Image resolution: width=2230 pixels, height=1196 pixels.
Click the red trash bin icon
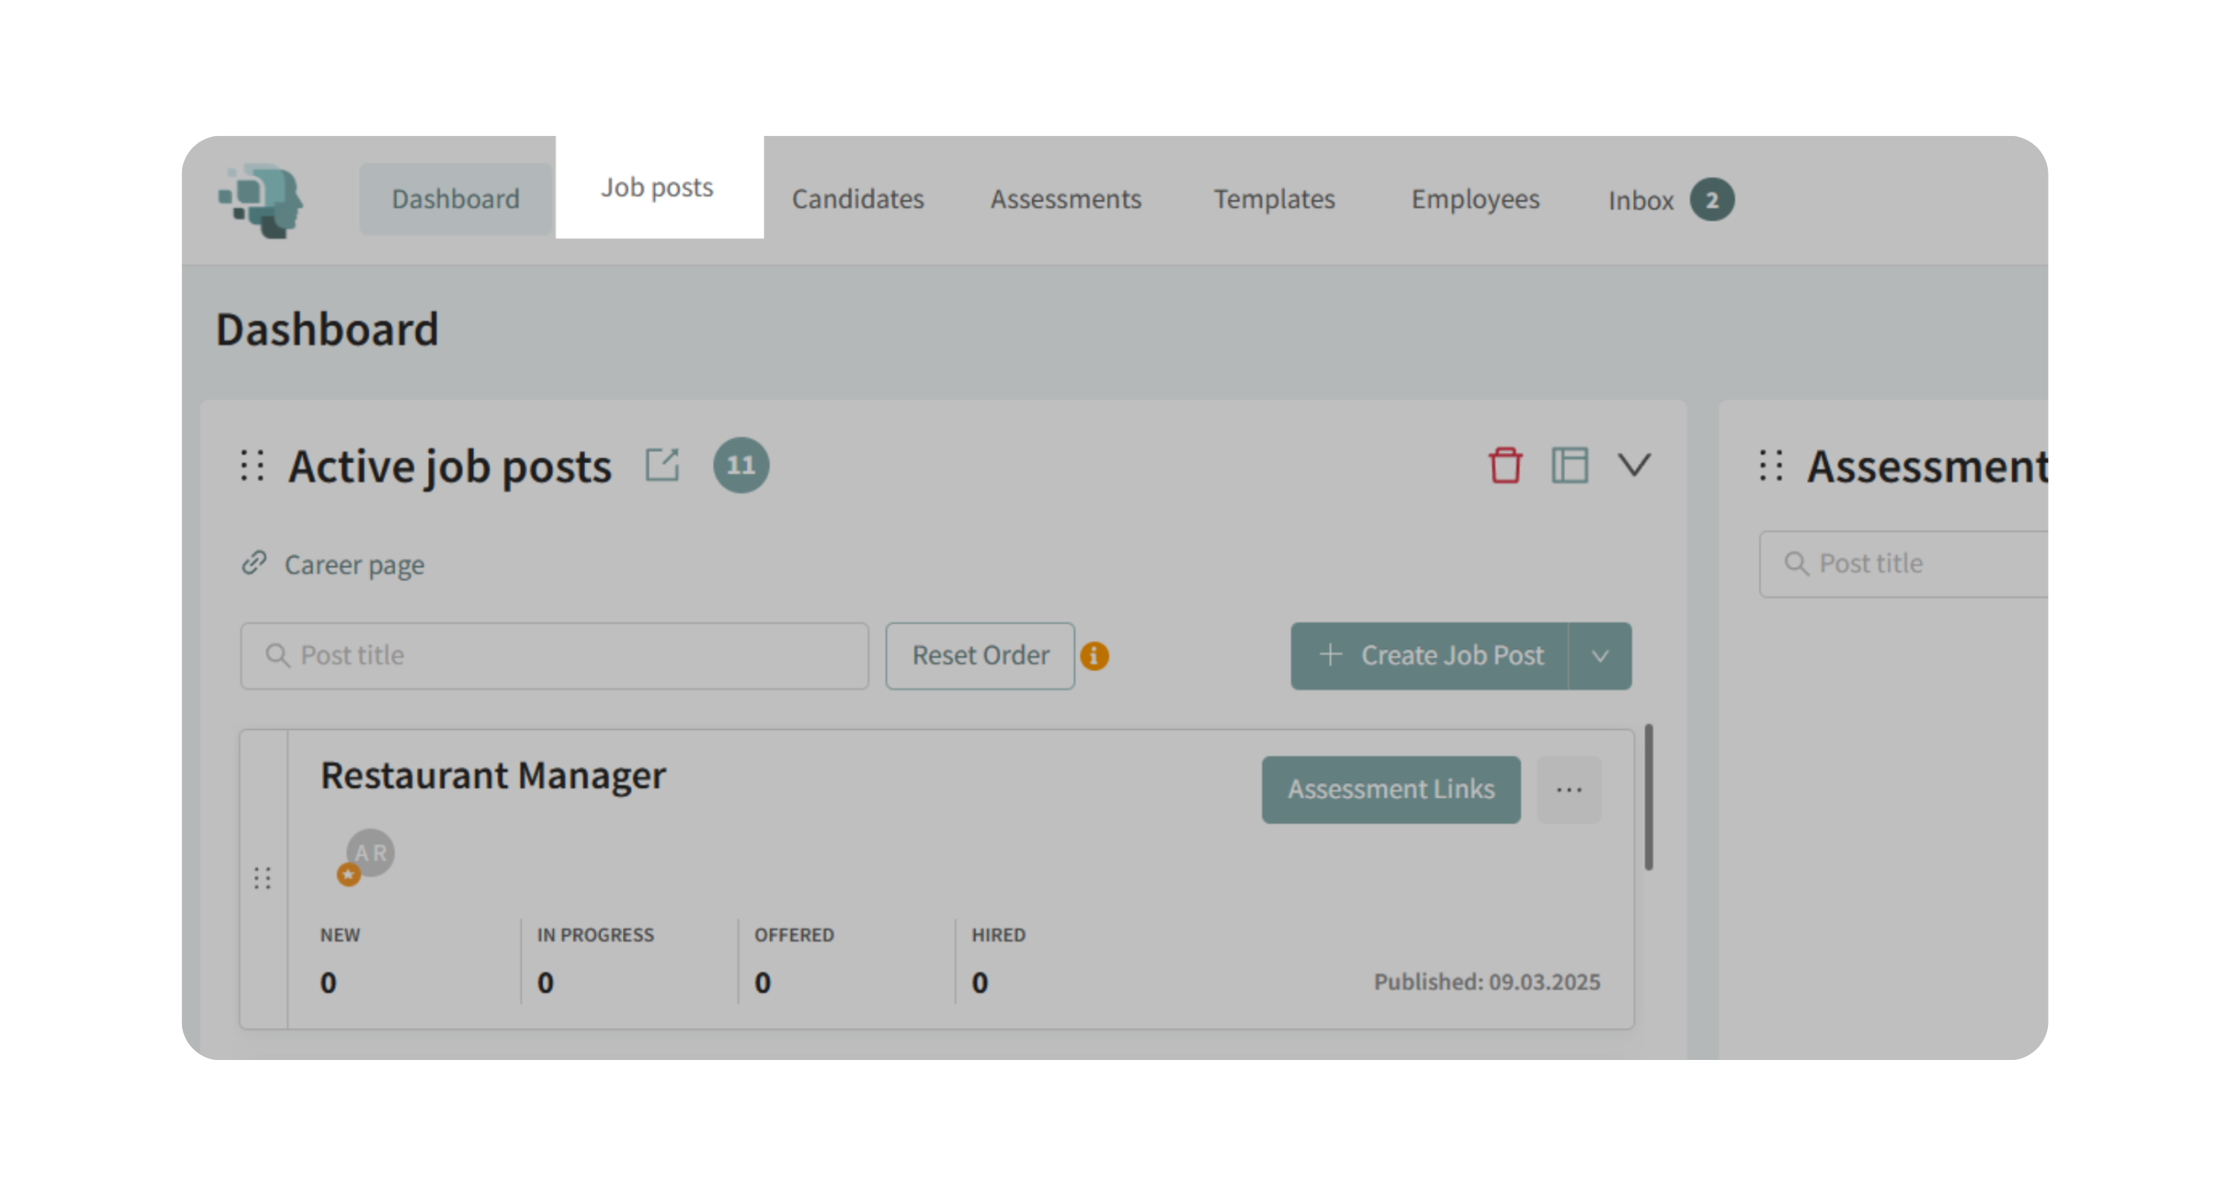(x=1505, y=465)
